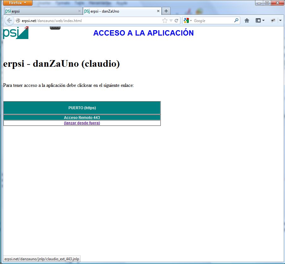Click the 'ACCESO A LA APLICACIÓN' heading
This screenshot has height=264, width=285.
143,33
